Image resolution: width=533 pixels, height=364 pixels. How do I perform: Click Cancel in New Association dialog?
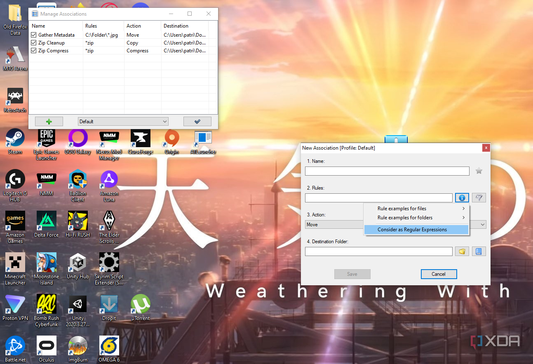[x=439, y=274]
